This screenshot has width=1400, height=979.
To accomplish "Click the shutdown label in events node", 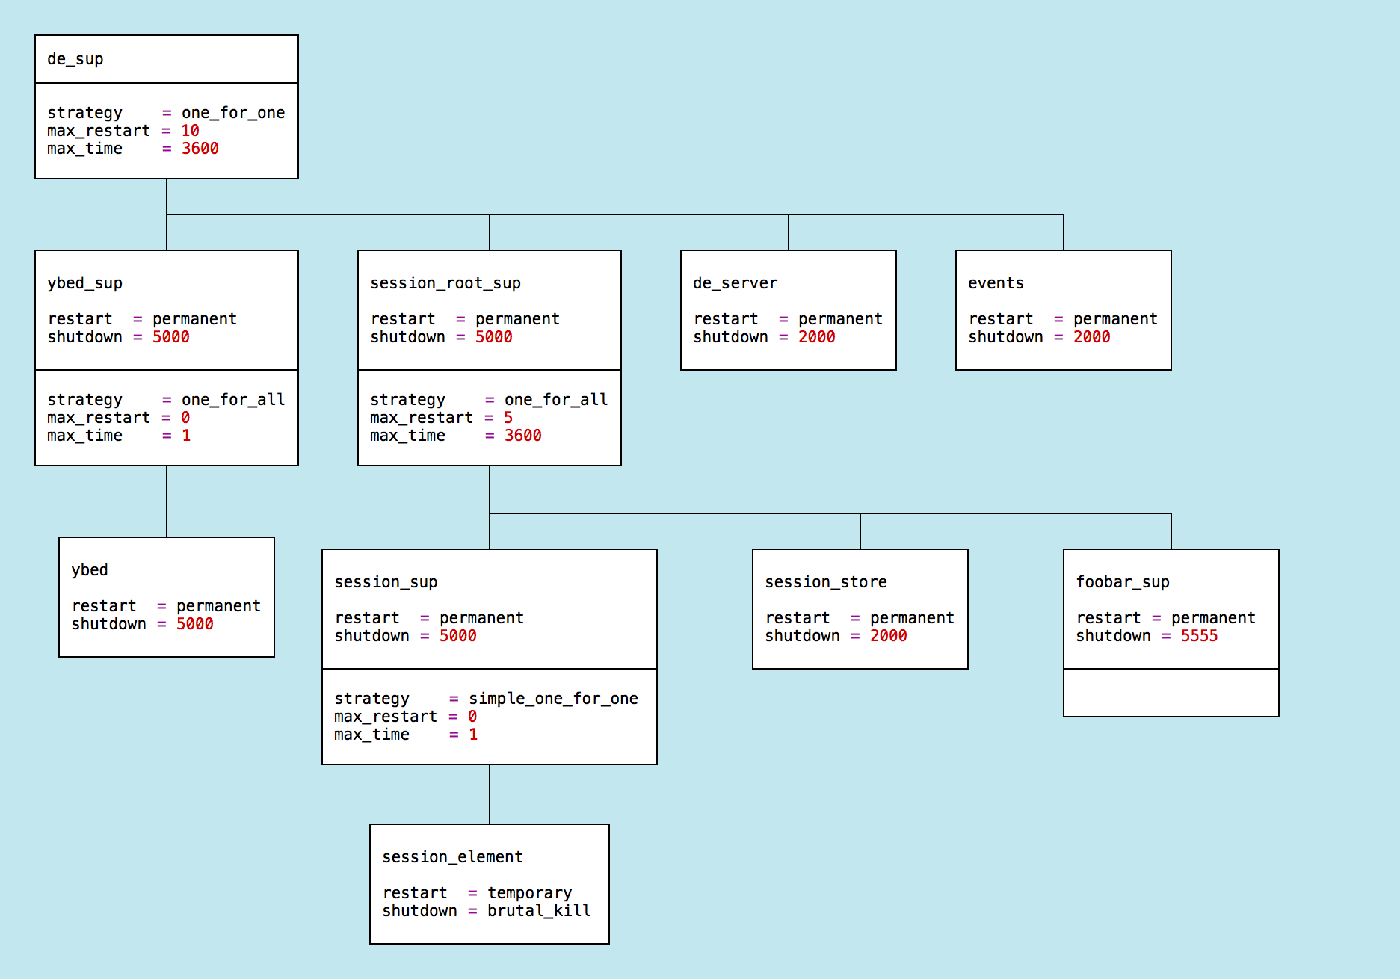I will 1005,337.
